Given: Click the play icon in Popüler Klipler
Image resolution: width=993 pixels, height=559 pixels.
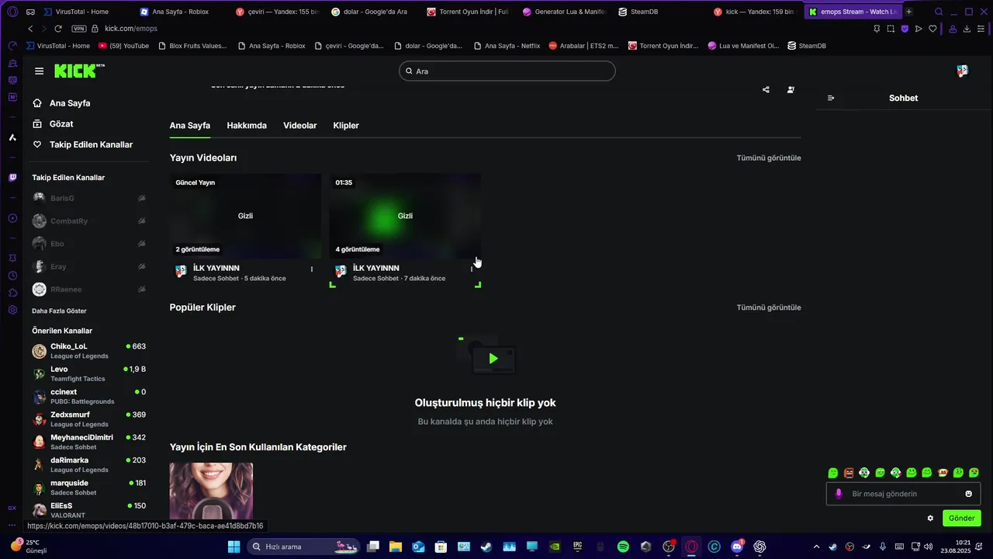Looking at the screenshot, I should pyautogui.click(x=493, y=359).
